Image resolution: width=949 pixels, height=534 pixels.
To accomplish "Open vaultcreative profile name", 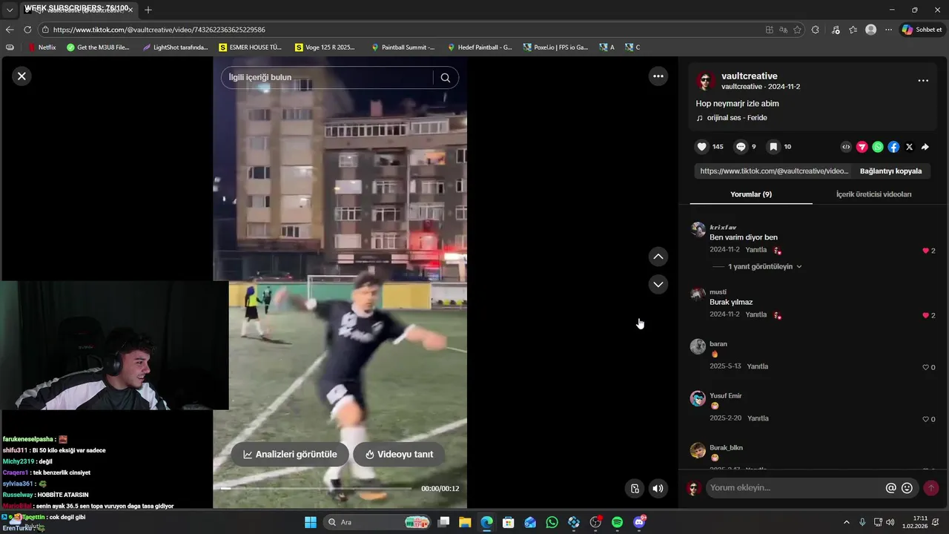I will pos(750,76).
